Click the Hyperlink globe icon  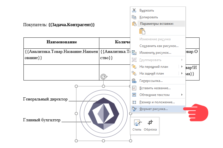pyautogui.click(x=134, y=81)
